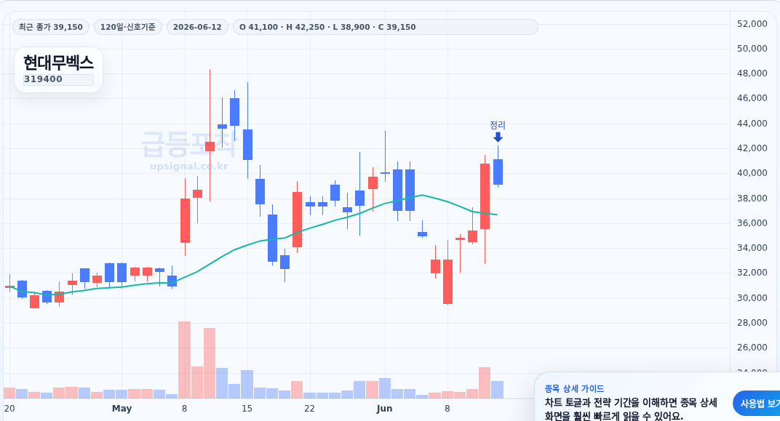The height and width of the screenshot is (421, 780).
Task: Click the 현대무벡스 stock name
Action: click(58, 63)
